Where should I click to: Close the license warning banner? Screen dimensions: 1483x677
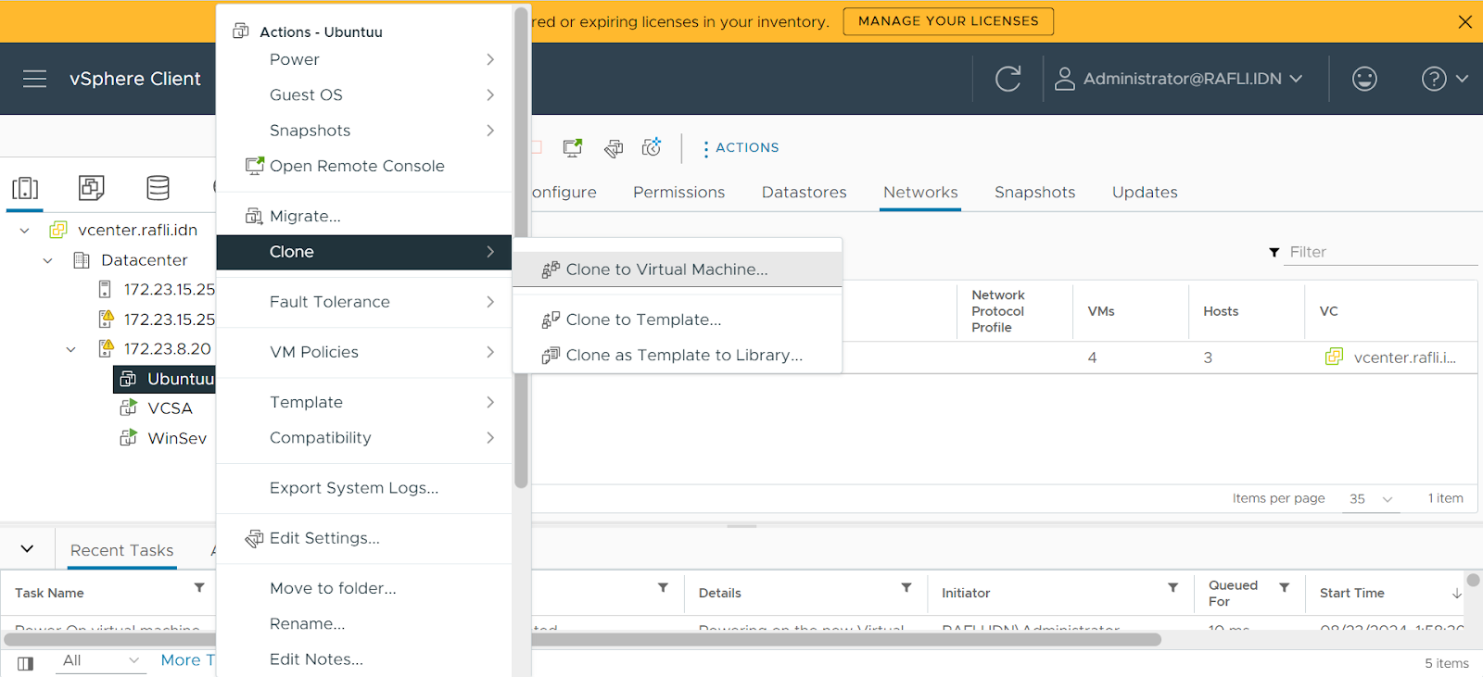click(1464, 21)
